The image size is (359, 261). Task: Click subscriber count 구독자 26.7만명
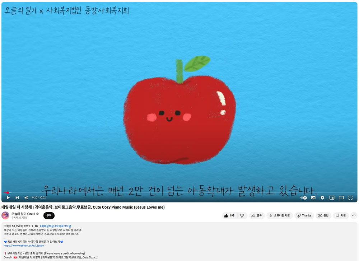point(19,218)
